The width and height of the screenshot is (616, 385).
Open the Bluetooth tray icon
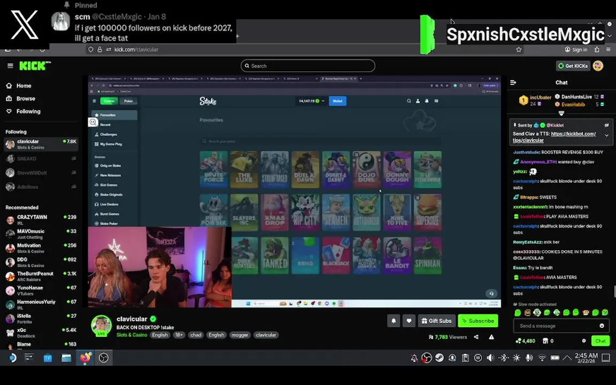(503, 358)
